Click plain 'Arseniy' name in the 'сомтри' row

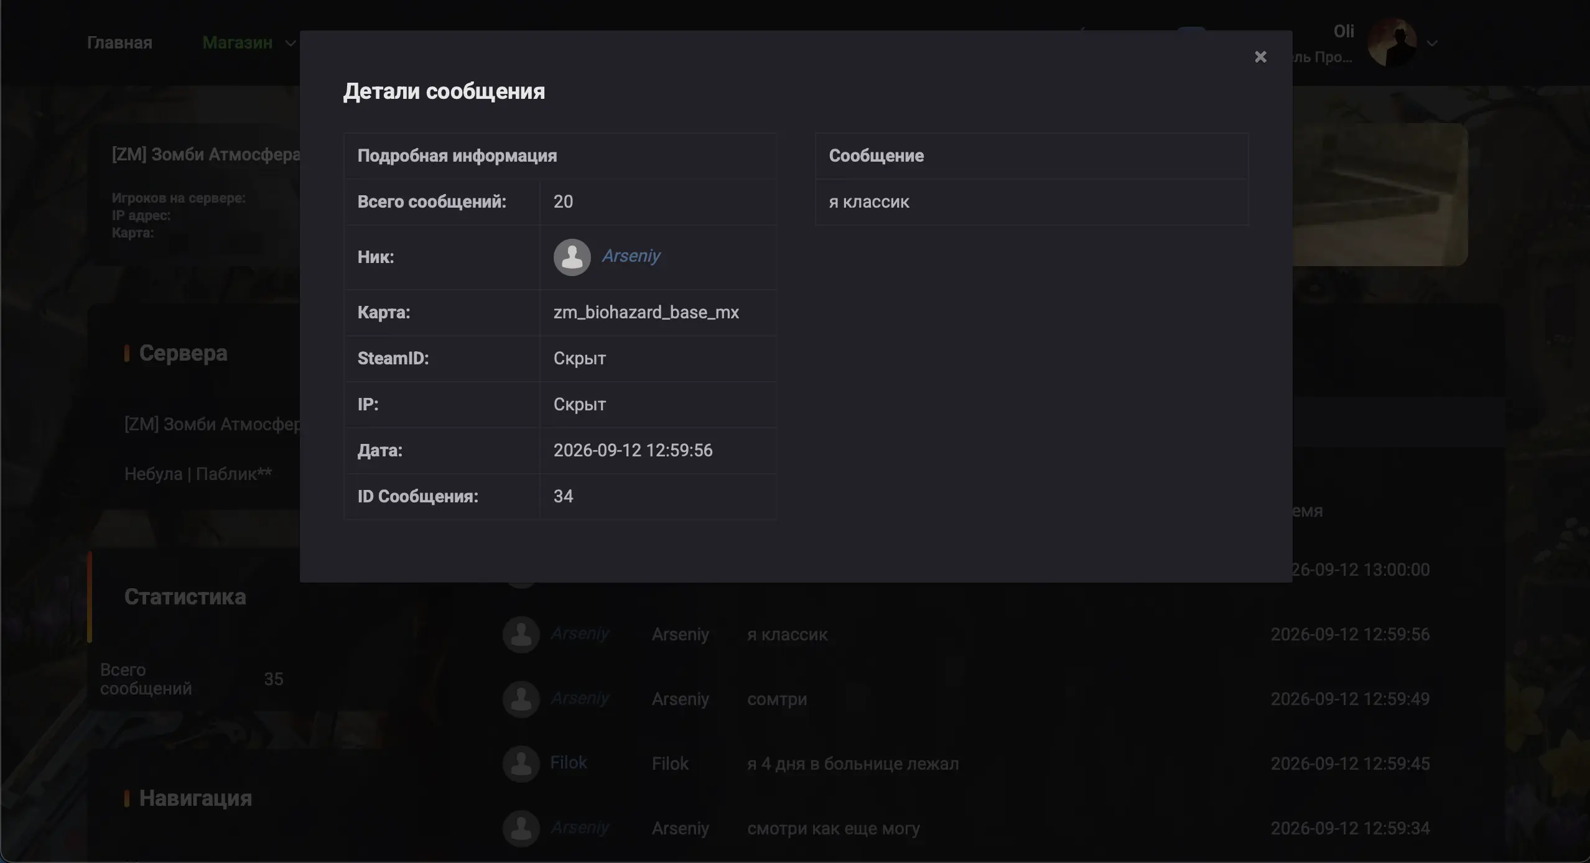click(x=681, y=699)
